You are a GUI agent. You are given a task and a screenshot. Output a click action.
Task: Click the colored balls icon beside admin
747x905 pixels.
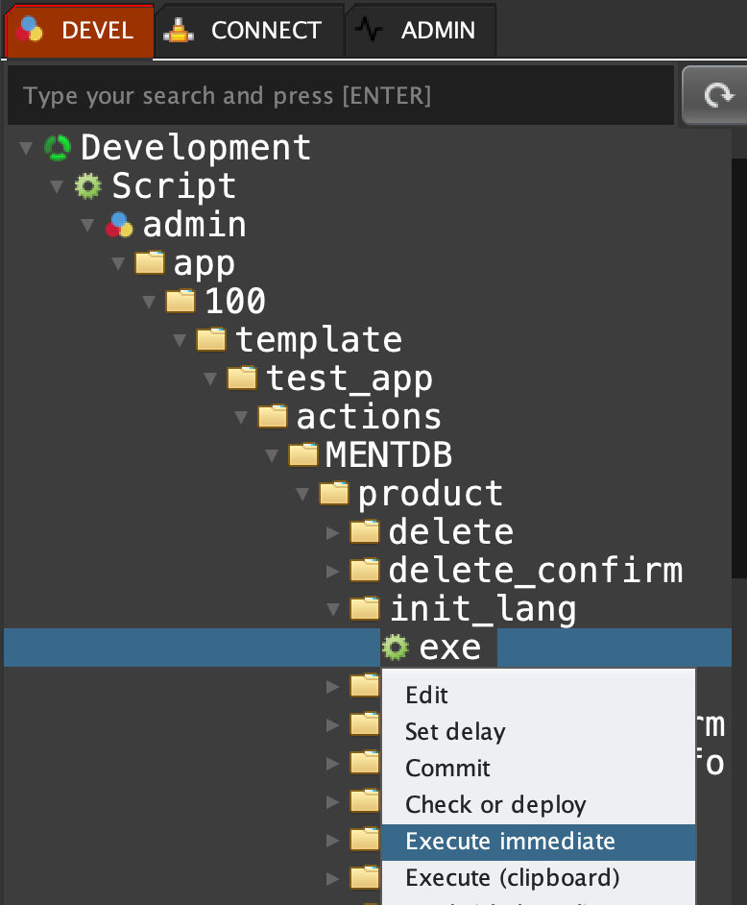tap(119, 225)
